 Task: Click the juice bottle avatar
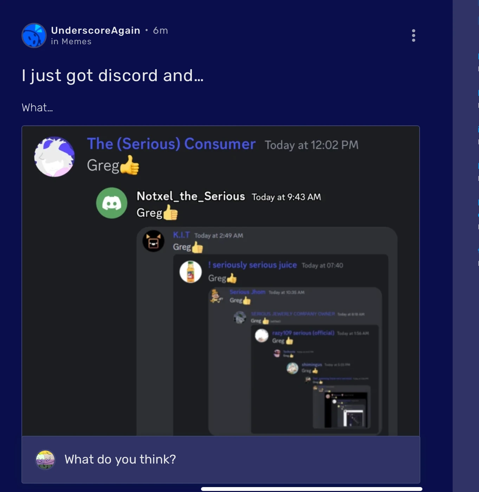click(190, 272)
